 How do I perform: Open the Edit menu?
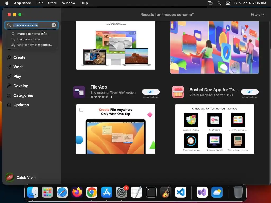40,3
